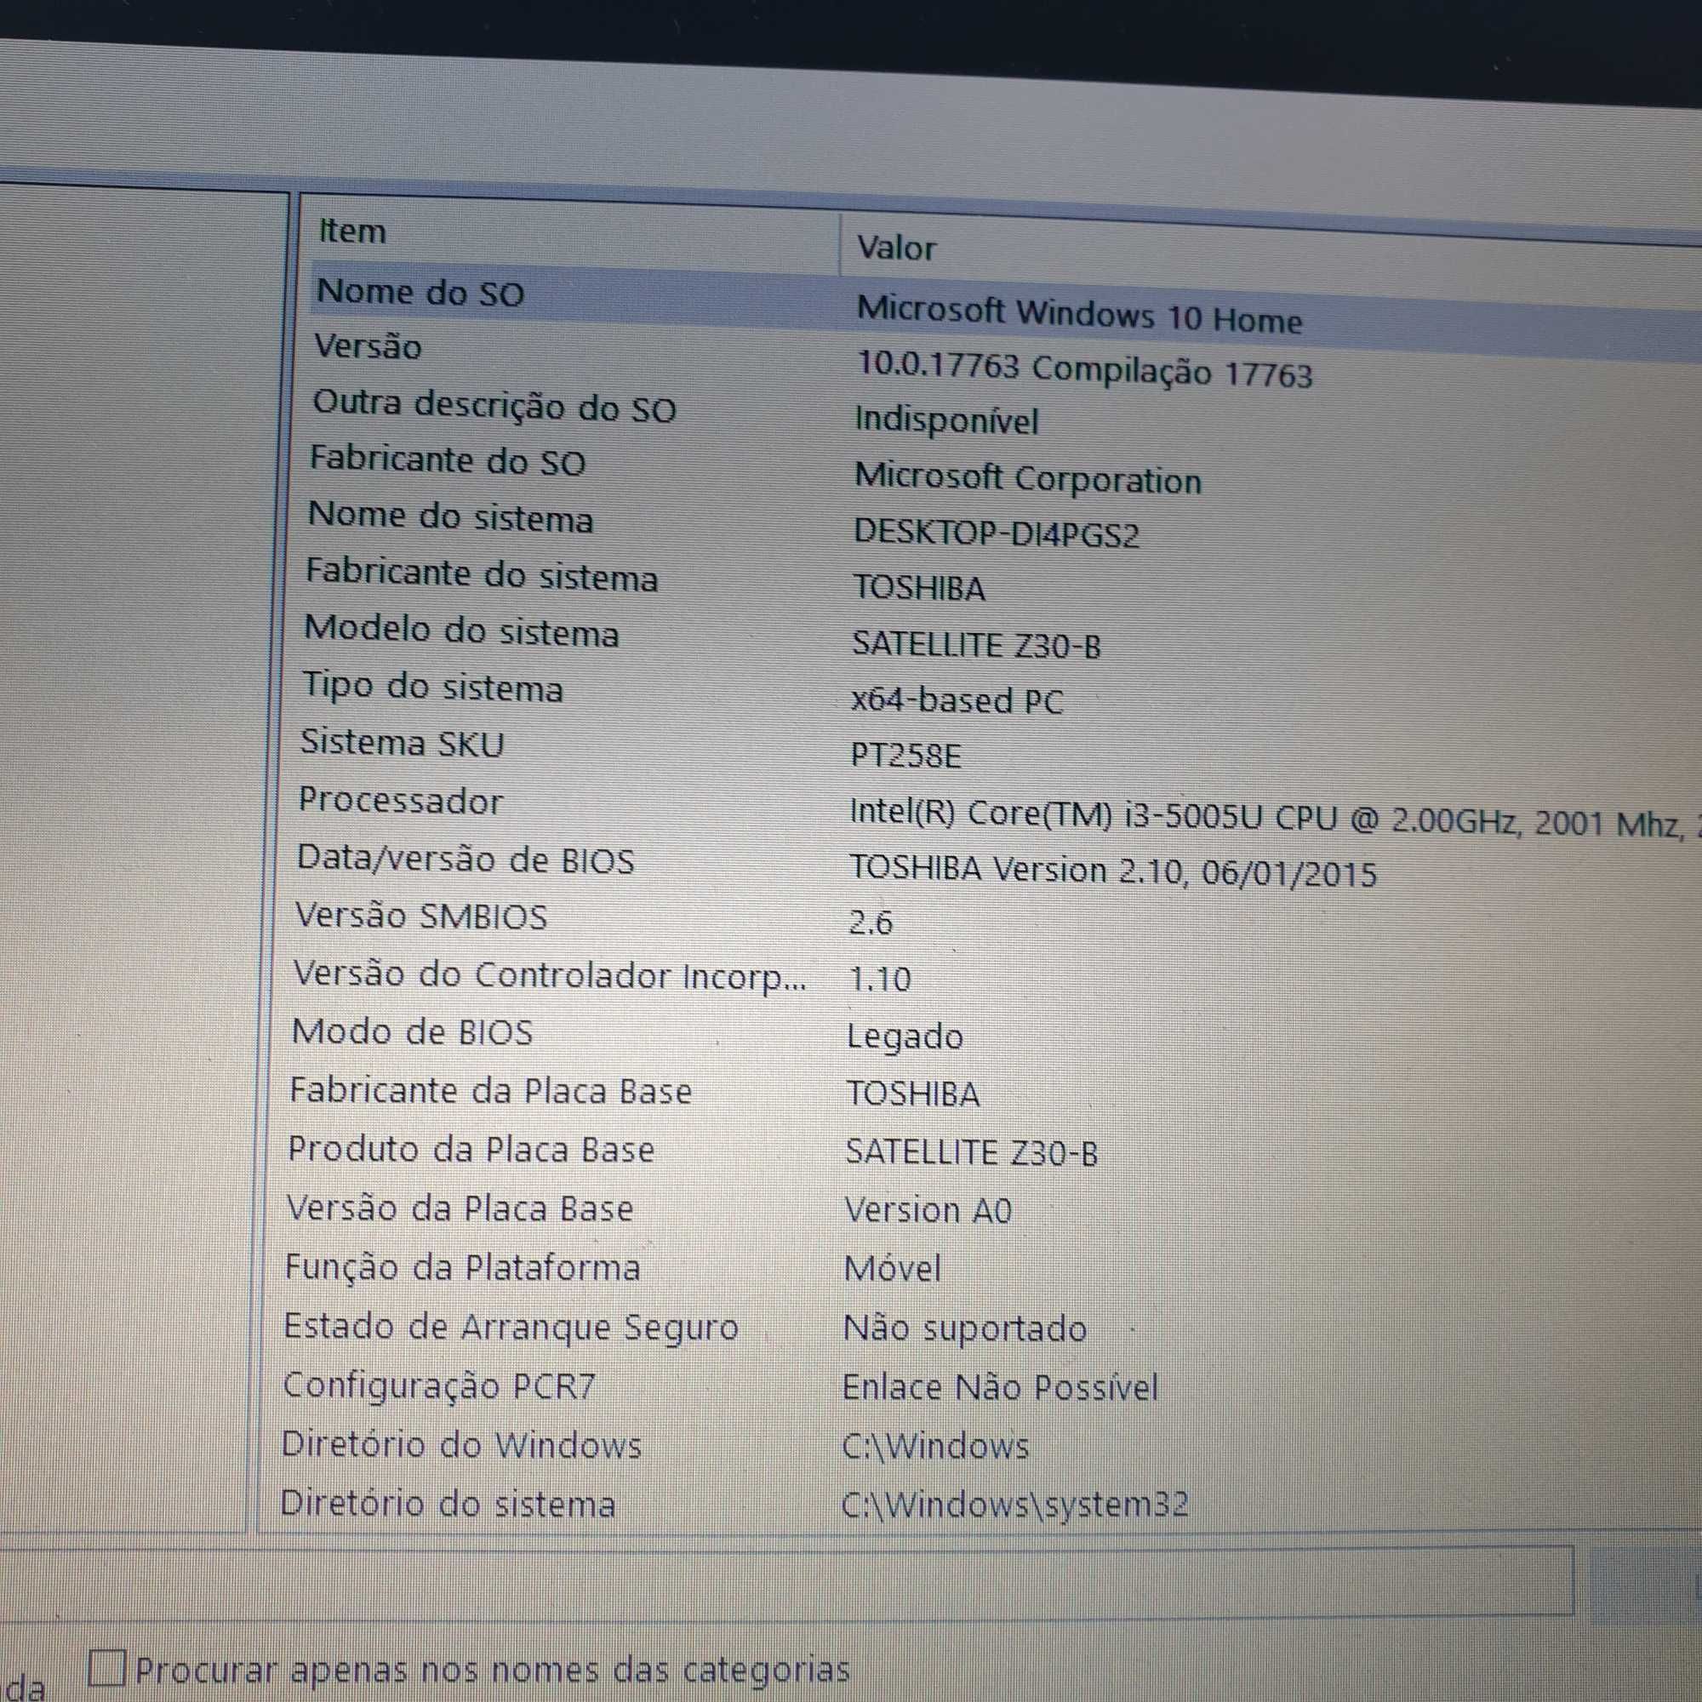Click value 'Não suportado'
The height and width of the screenshot is (1702, 1702).
(965, 1330)
